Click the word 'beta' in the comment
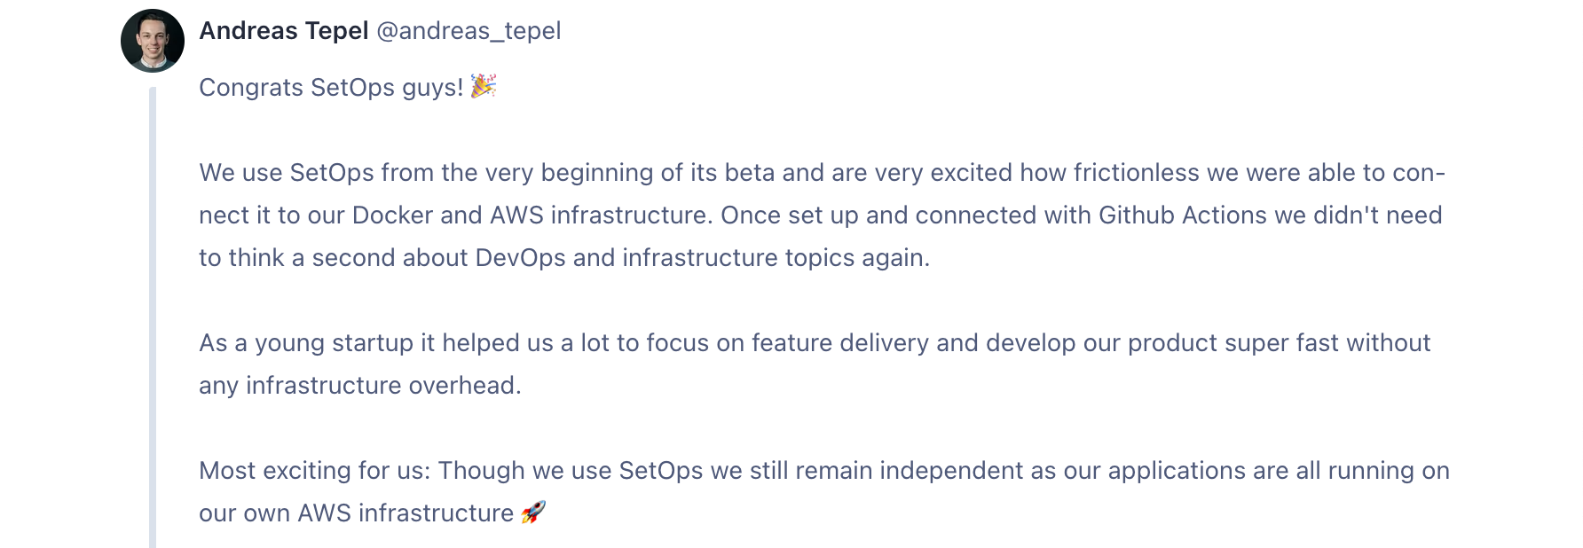Viewport: 1583px width, 548px height. pos(750,173)
